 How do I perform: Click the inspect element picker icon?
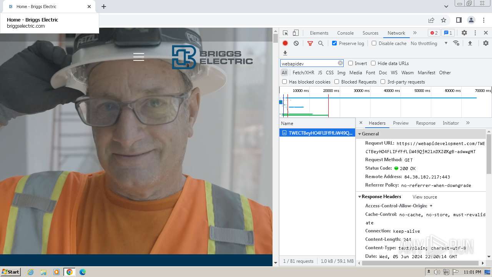(x=285, y=33)
